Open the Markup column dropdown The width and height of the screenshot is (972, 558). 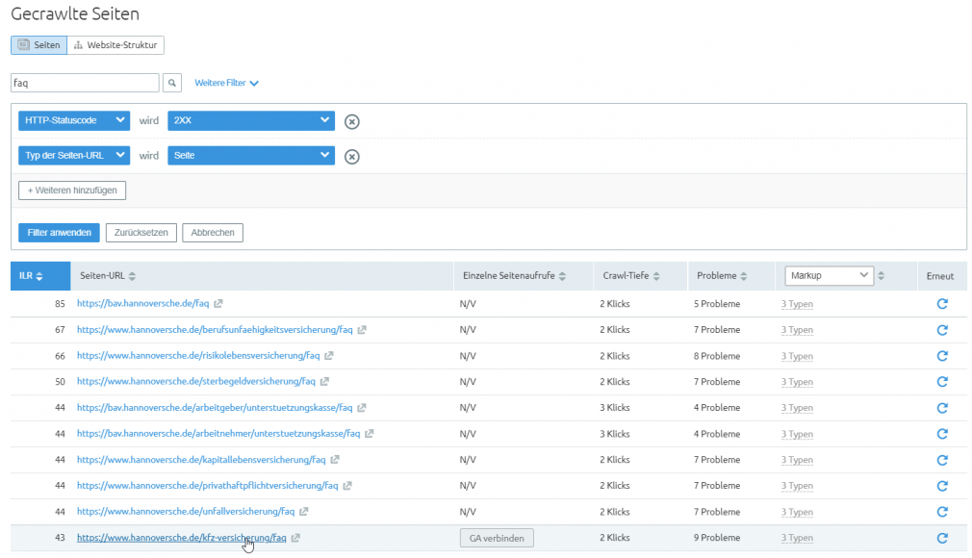[829, 275]
